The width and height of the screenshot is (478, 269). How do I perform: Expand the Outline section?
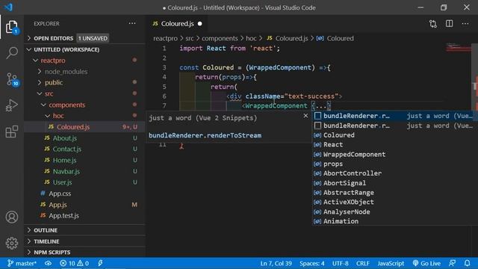84,230
